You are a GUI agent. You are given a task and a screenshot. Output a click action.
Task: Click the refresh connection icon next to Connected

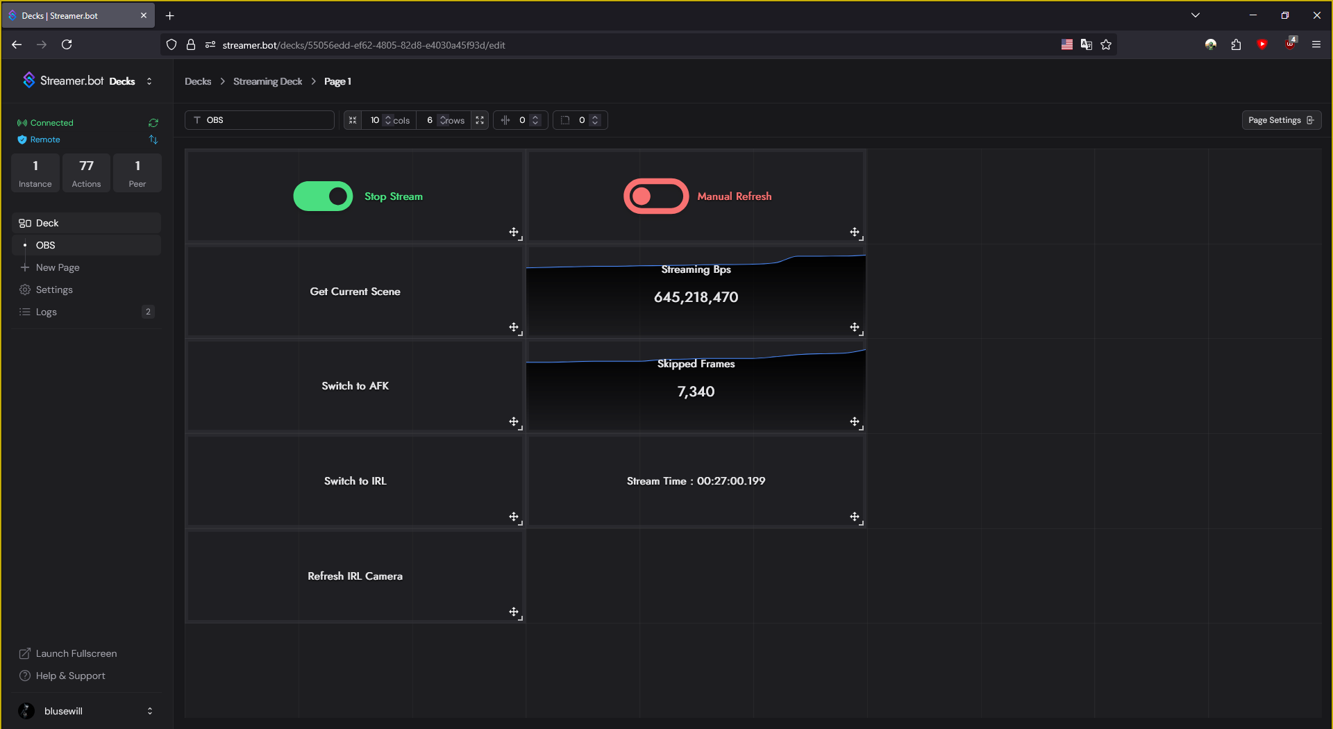tap(153, 122)
